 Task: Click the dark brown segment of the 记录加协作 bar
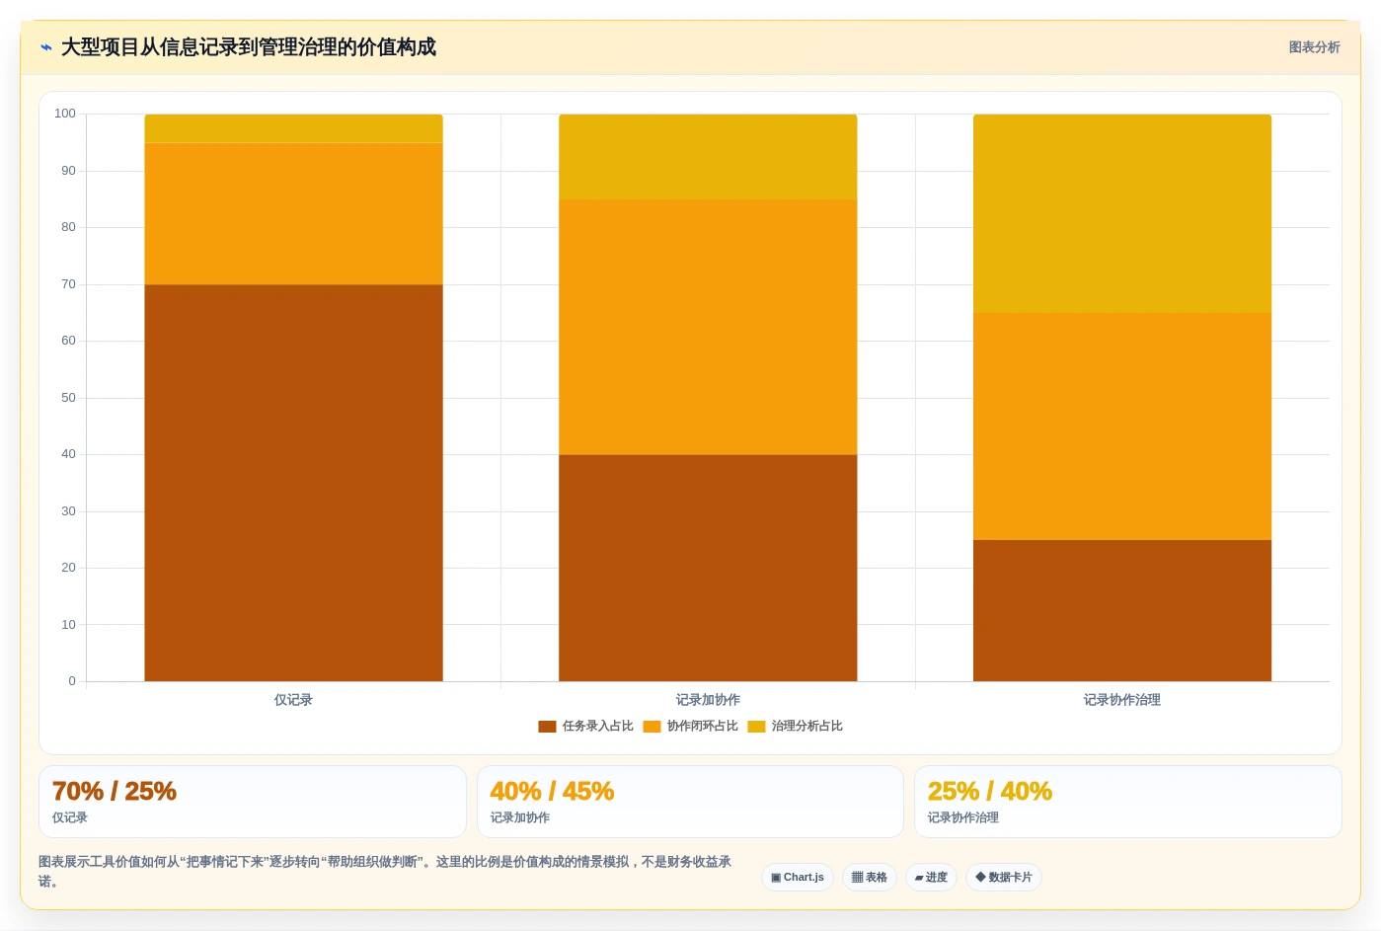[708, 568]
